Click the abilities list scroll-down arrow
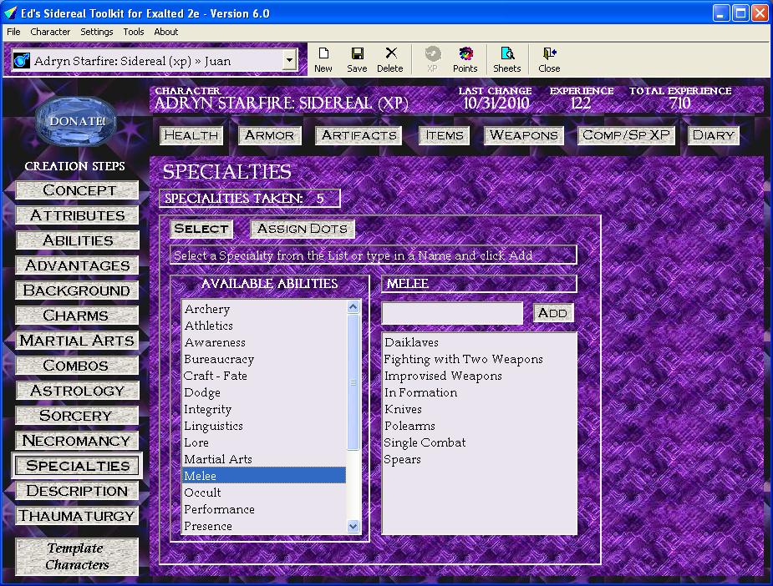 coord(353,526)
